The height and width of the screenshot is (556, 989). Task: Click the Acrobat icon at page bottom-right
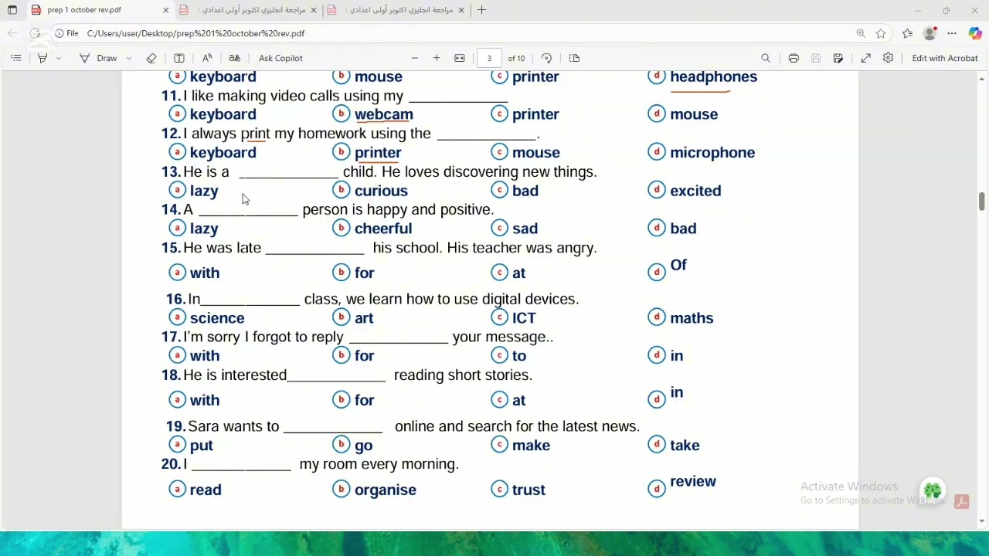(962, 501)
